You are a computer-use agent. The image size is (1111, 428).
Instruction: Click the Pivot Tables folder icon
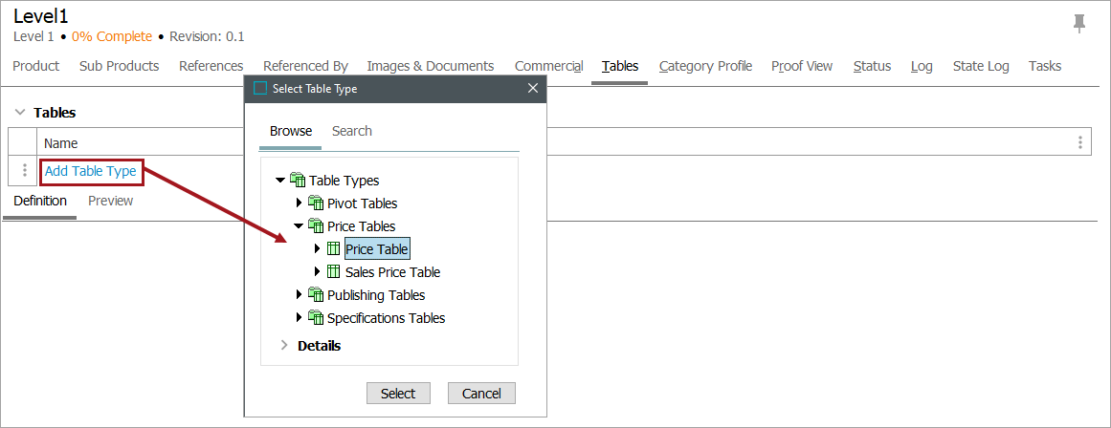(x=316, y=203)
